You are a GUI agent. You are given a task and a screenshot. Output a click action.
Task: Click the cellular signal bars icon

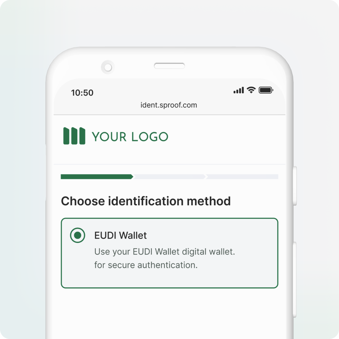[x=239, y=90]
